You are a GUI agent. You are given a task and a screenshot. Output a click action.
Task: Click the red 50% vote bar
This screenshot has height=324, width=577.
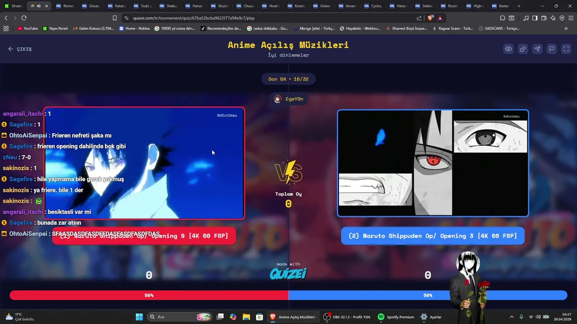149,295
